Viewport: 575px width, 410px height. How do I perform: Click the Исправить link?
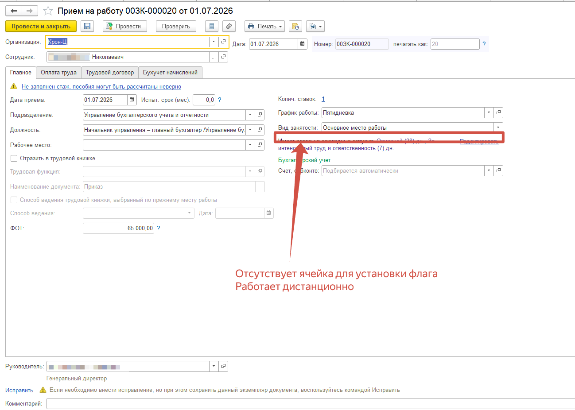19,390
